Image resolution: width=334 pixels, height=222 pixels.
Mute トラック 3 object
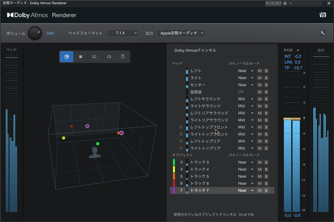coord(260,162)
